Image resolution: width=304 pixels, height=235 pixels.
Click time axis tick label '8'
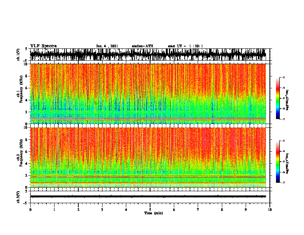tap(222, 210)
